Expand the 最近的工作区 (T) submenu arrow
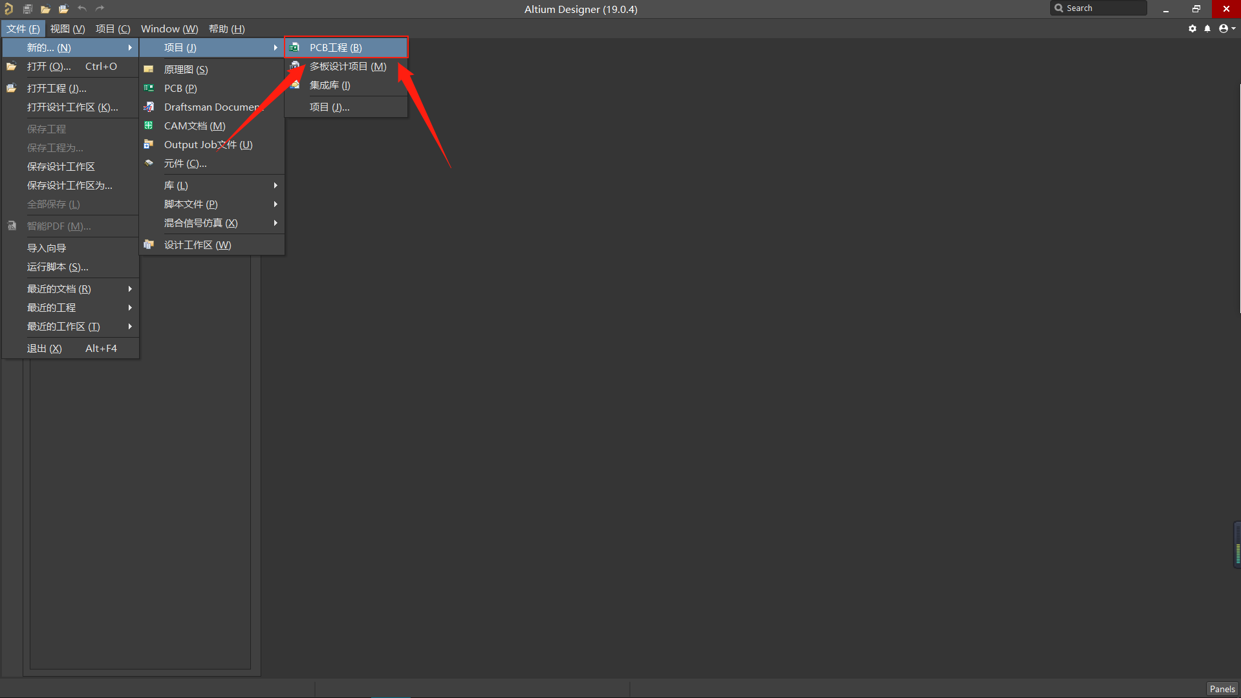Image resolution: width=1241 pixels, height=698 pixels. (x=130, y=326)
